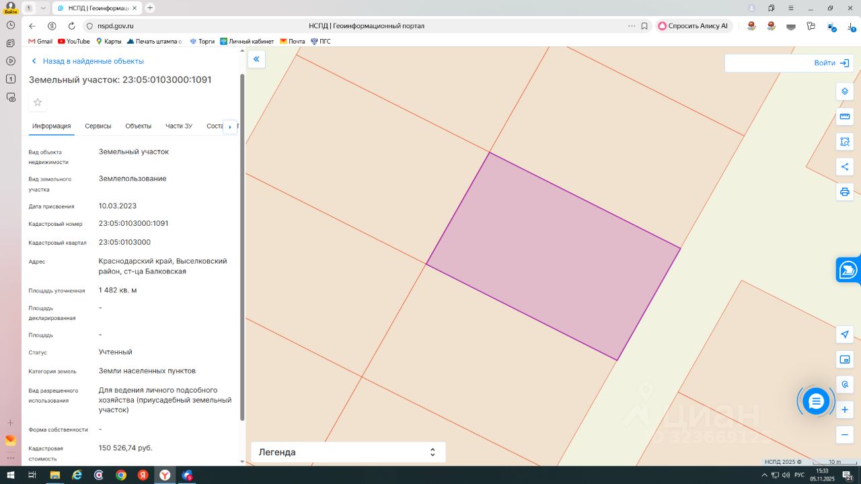Open File Explorer from taskbar
This screenshot has width=861, height=484.
pos(54,475)
